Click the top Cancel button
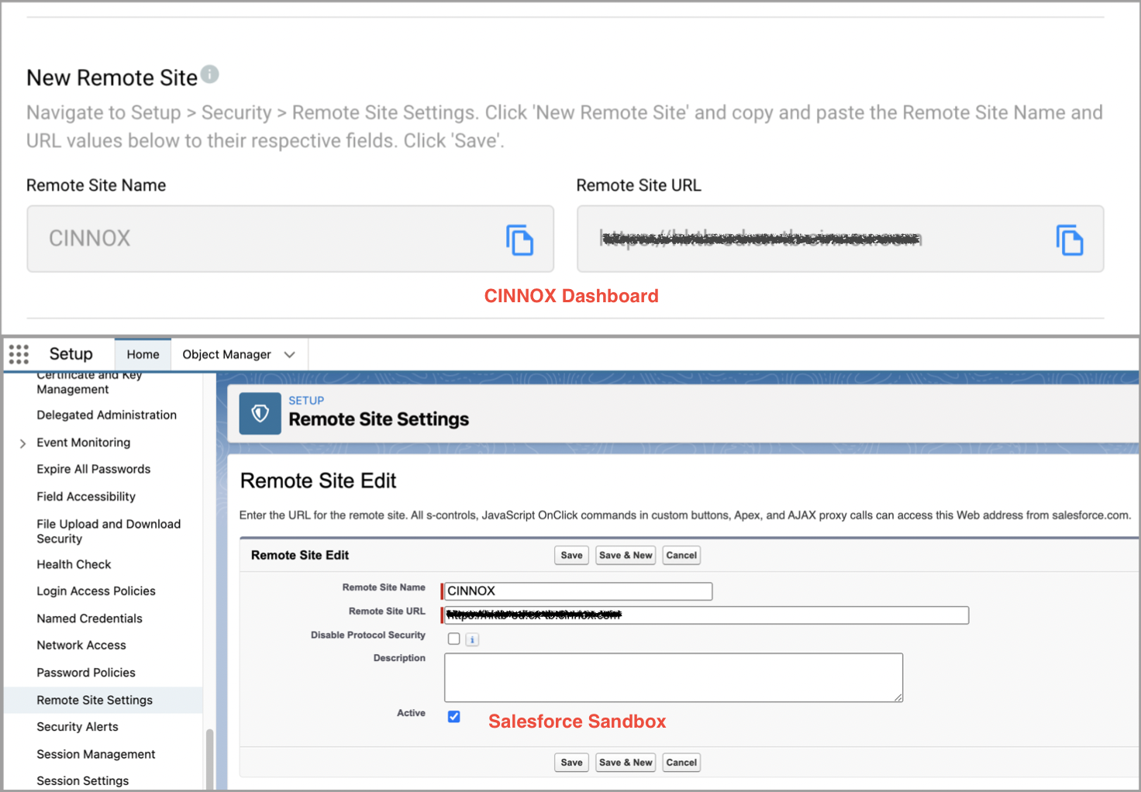 [681, 555]
